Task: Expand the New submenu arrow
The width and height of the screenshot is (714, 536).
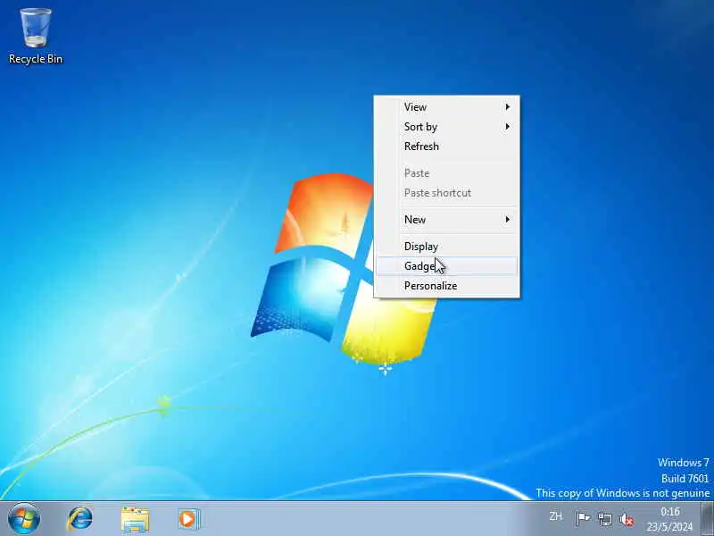Action: [507, 219]
